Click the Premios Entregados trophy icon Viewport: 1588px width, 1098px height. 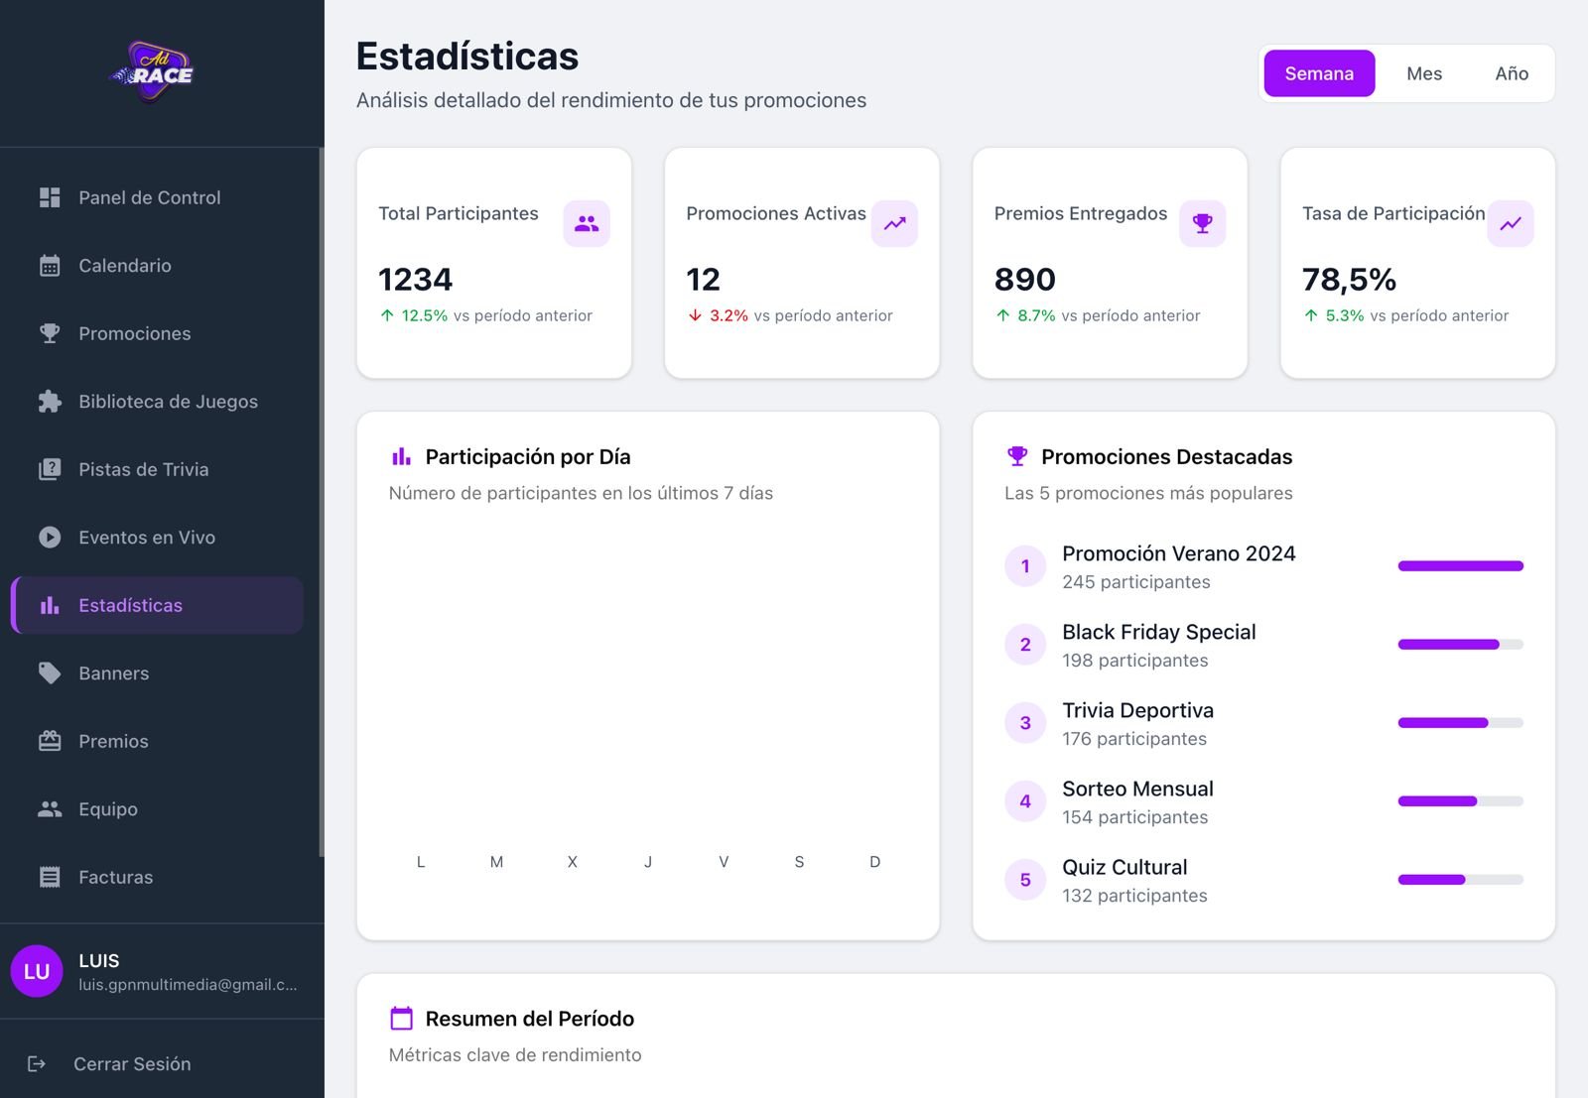pos(1202,224)
